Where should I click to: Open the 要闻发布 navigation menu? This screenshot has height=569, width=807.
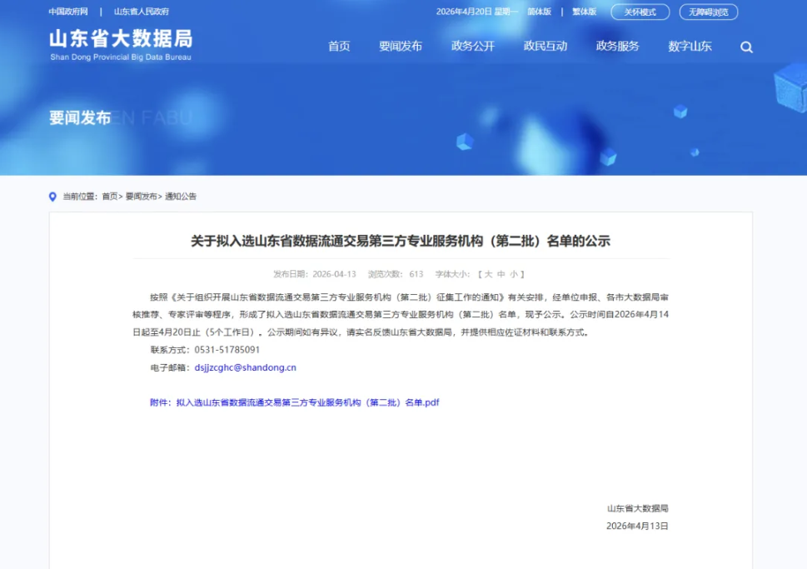coord(401,47)
